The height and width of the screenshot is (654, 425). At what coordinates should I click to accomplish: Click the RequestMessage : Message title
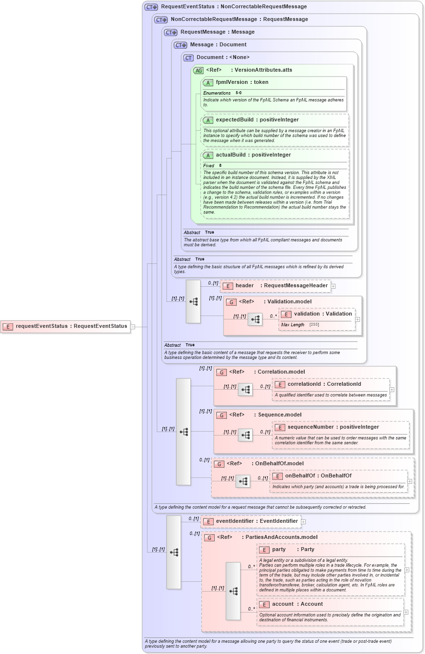(217, 32)
